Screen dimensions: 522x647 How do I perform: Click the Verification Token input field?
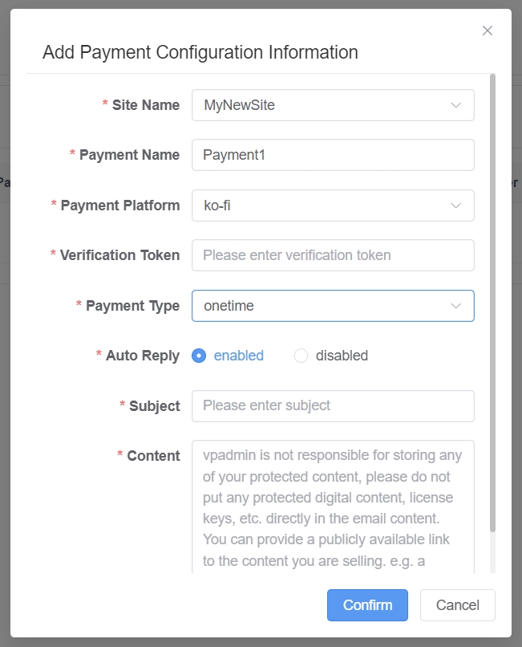[333, 255]
